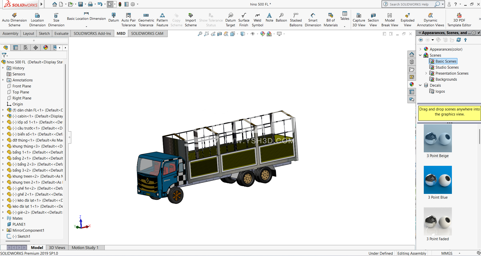This screenshot has height=256, width=481.
Task: Open Geometric Tolerance tool
Action: [146, 20]
